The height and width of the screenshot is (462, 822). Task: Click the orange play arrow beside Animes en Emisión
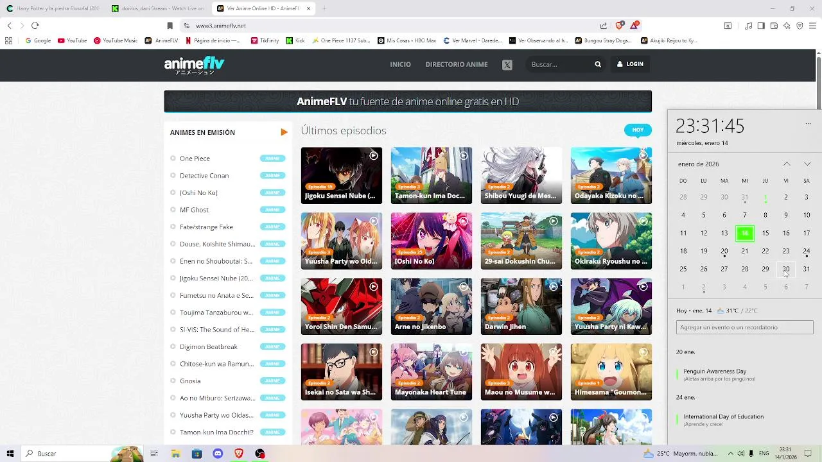coord(284,132)
